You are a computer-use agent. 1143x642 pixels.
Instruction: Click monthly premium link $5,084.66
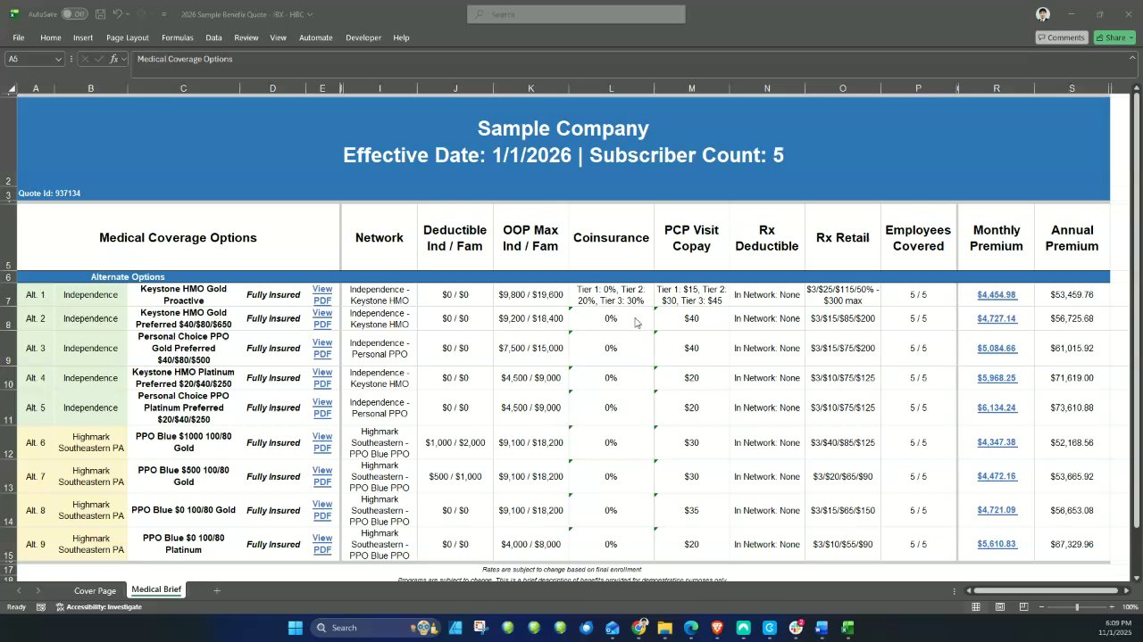pyautogui.click(x=997, y=349)
